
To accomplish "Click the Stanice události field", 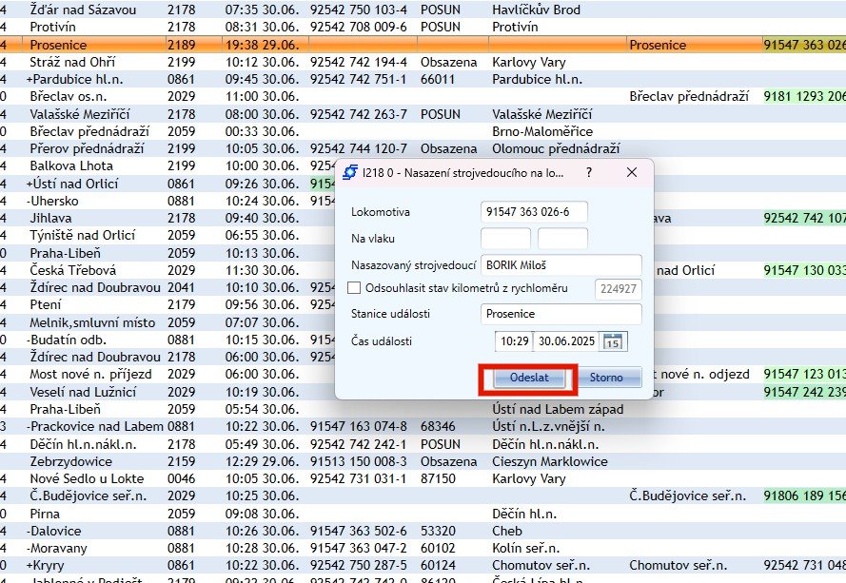I will pos(561,314).
